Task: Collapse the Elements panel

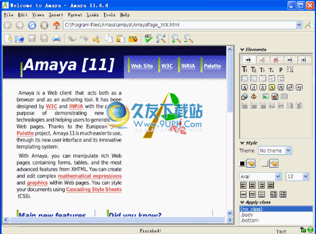Action: [242, 49]
